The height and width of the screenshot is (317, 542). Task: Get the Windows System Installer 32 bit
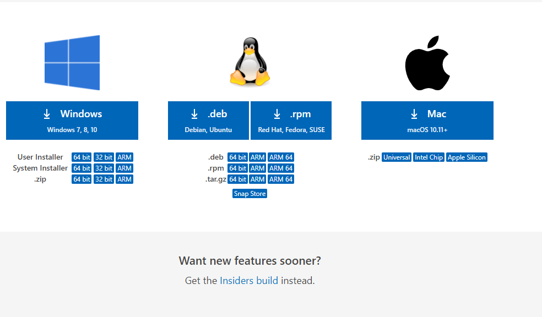point(104,168)
